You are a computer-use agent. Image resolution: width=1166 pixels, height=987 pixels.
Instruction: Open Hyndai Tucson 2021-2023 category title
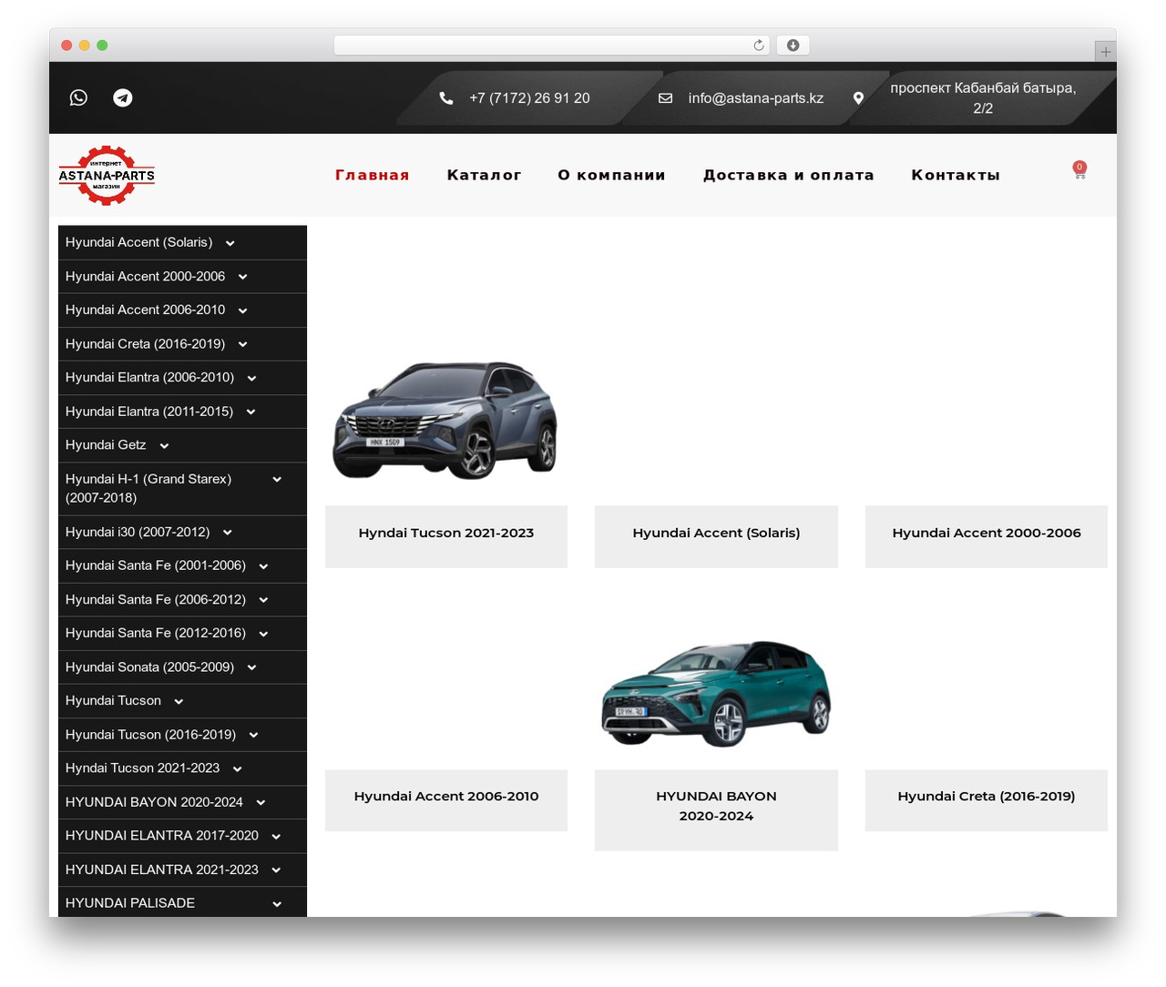tap(446, 533)
